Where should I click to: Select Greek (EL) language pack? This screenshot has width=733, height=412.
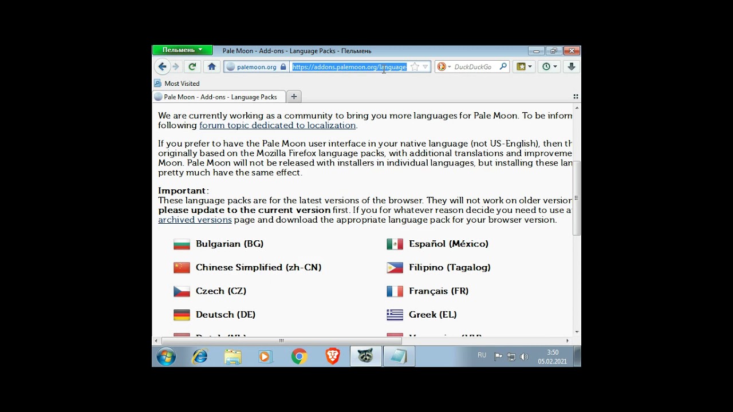432,314
